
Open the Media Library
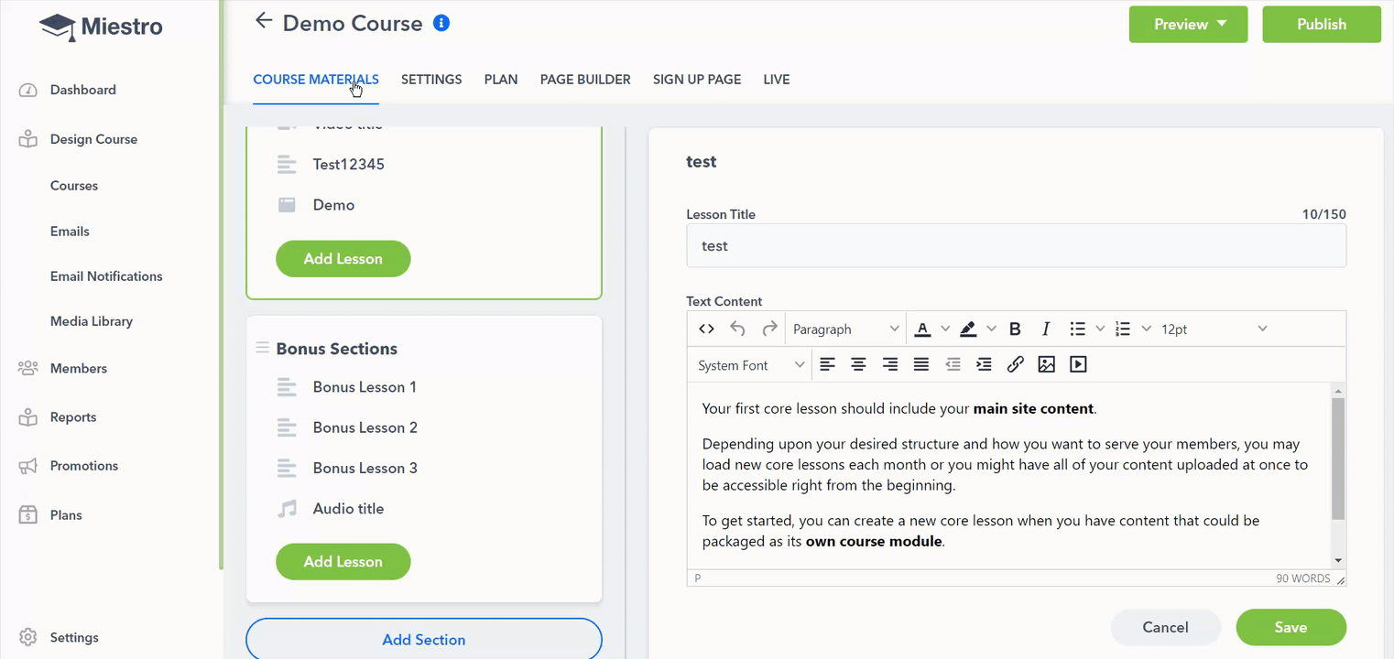click(92, 321)
